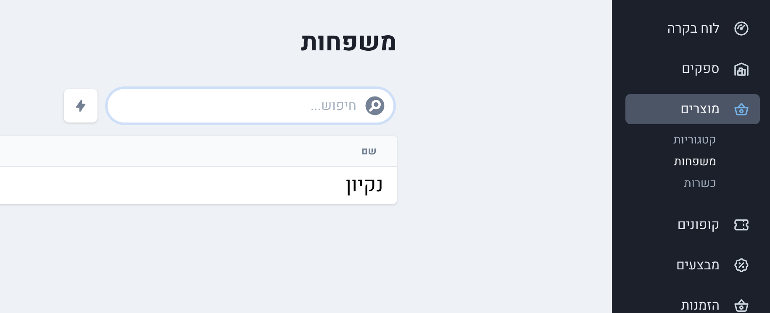
Task: Click the orders basket icon
Action: 741,305
